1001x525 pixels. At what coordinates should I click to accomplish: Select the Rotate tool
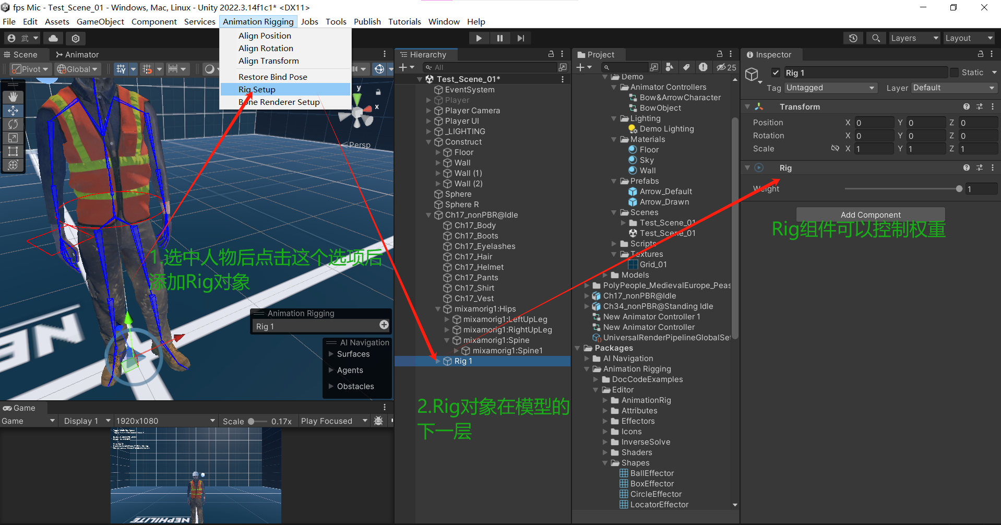pos(13,124)
